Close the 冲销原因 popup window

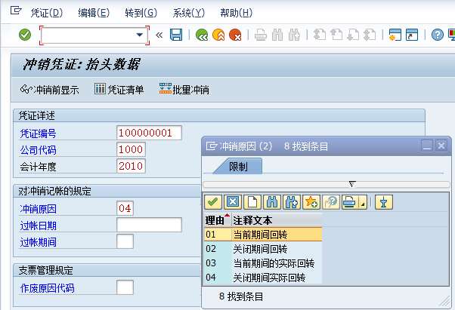[x=441, y=146]
